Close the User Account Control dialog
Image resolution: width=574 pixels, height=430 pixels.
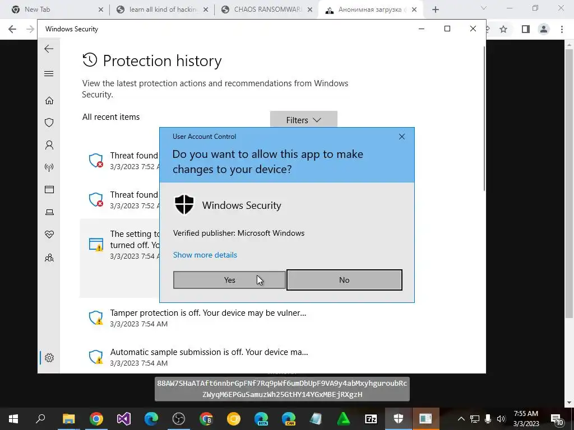pyautogui.click(x=401, y=137)
